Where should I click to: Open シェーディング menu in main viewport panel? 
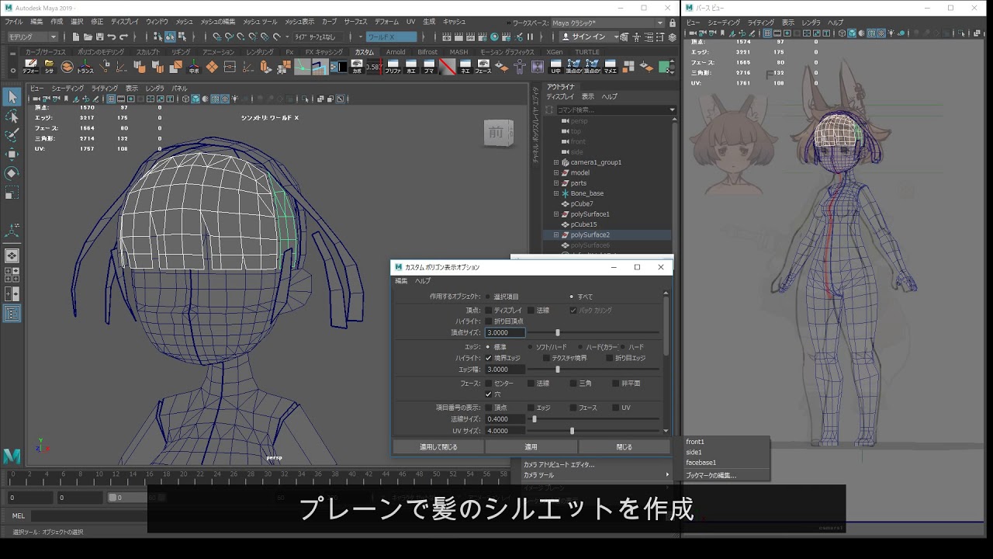coord(67,89)
